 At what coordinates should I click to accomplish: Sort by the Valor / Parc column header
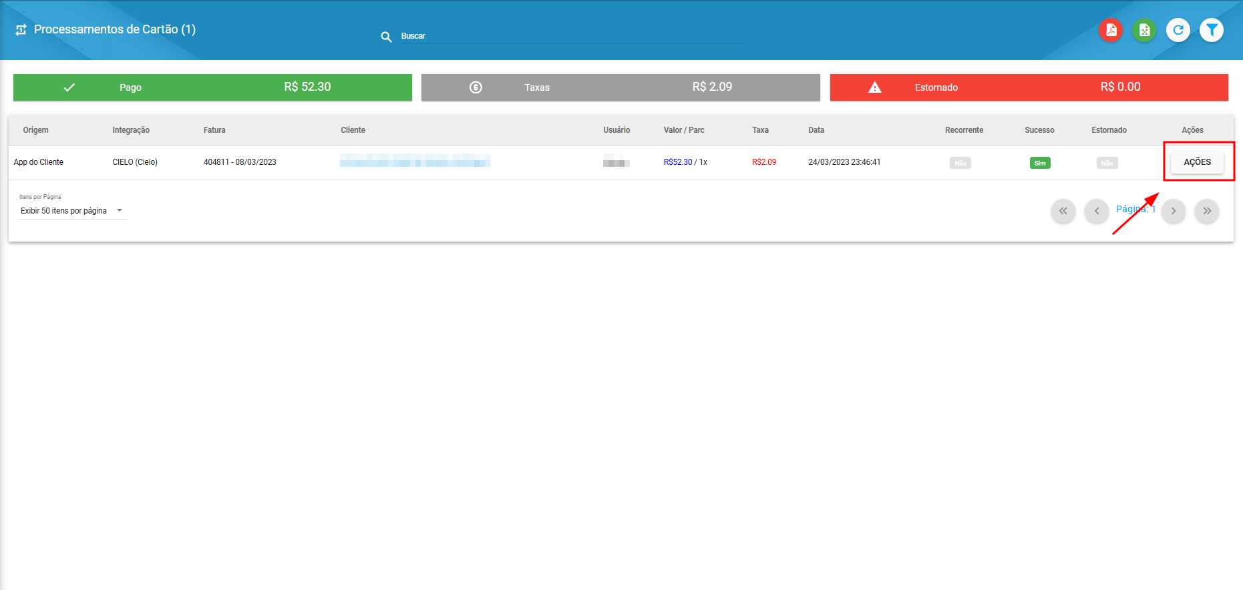point(684,130)
